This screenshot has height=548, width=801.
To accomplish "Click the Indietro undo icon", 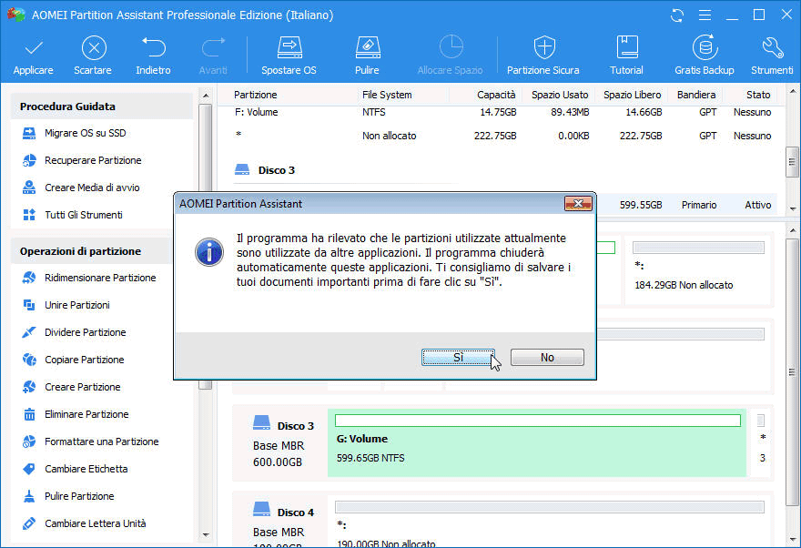I will (x=153, y=47).
